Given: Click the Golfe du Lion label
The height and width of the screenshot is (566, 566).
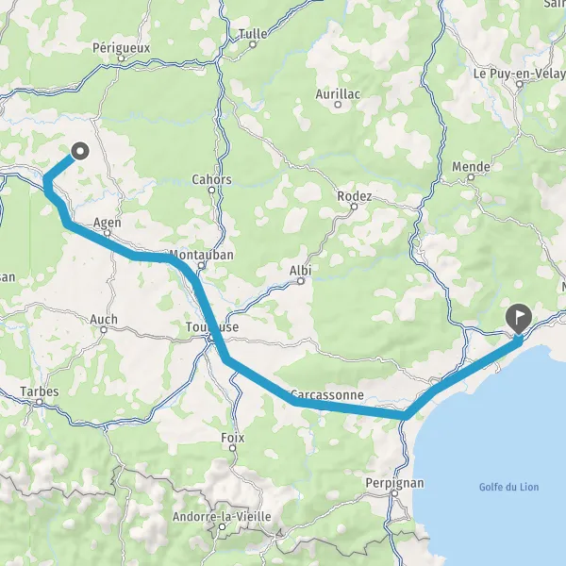Looking at the screenshot, I should click(x=509, y=487).
